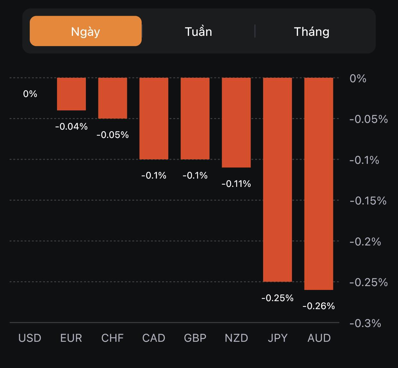Image resolution: width=398 pixels, height=368 pixels.
Task: Select the Ngày tab
Action: (x=86, y=31)
